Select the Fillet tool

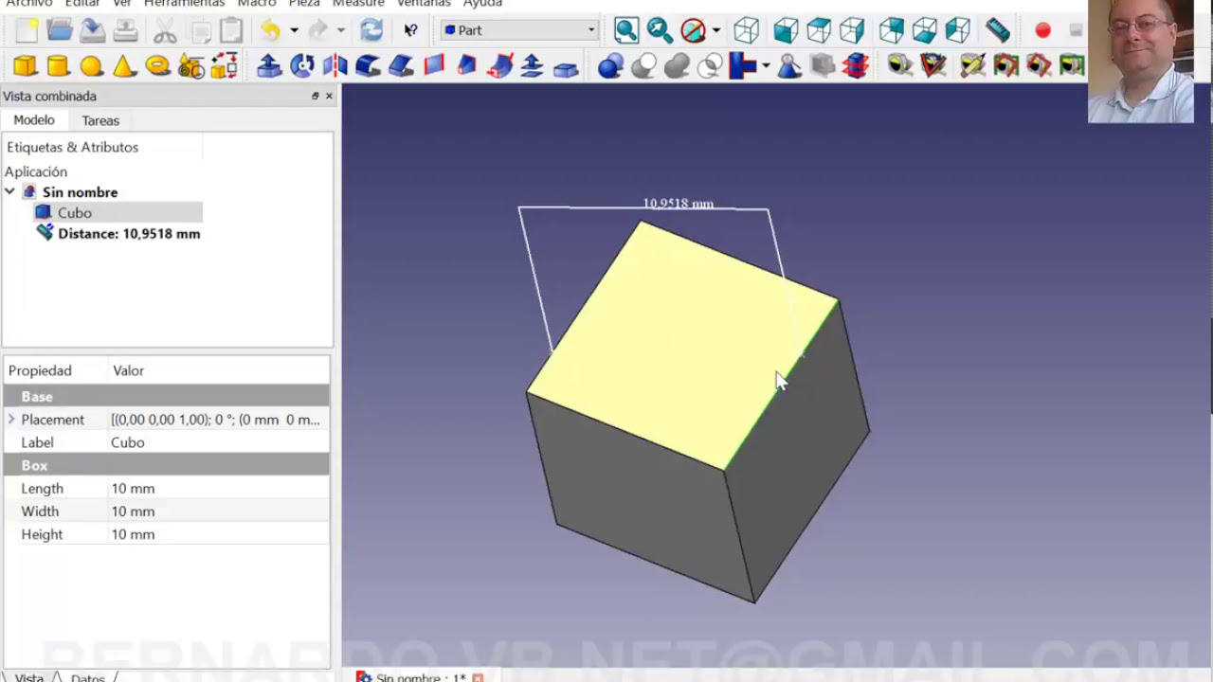pos(369,65)
